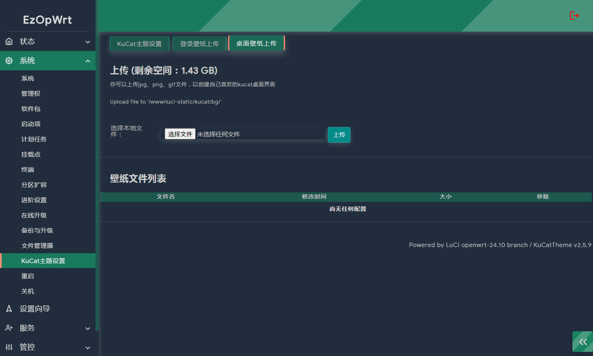The width and height of the screenshot is (593, 356).
Task: Click the sliders icon beside 管控
Action: (x=9, y=347)
